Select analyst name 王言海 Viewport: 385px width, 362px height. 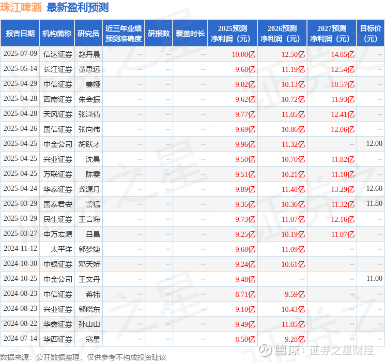pos(89,219)
